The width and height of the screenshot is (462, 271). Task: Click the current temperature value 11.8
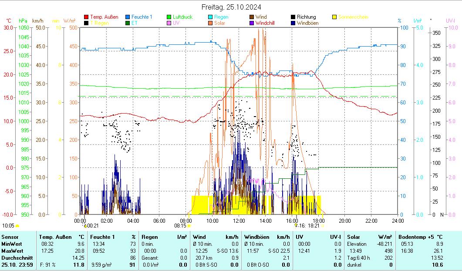tap(79, 265)
